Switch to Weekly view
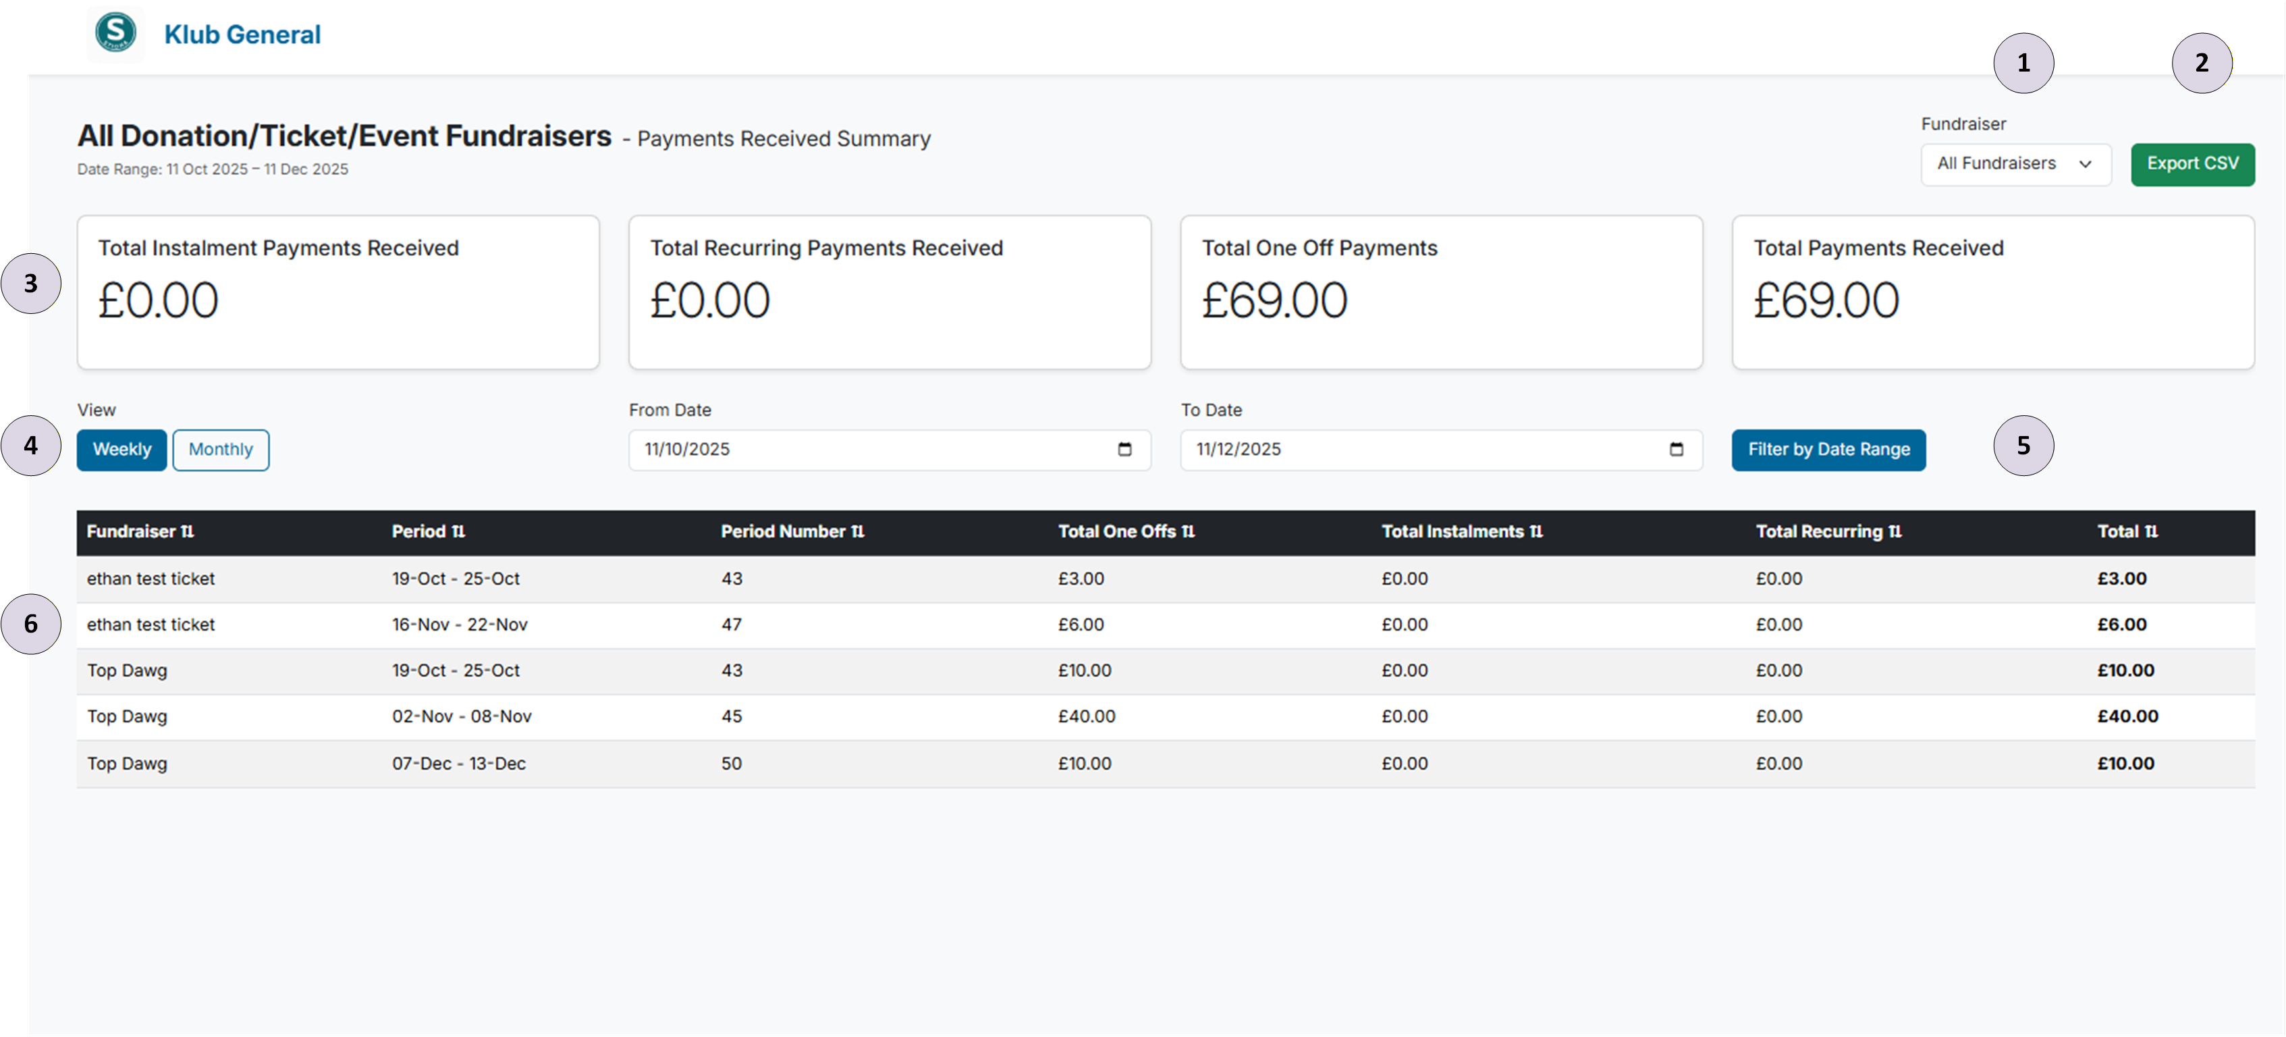This screenshot has width=2286, height=1037. (x=121, y=449)
